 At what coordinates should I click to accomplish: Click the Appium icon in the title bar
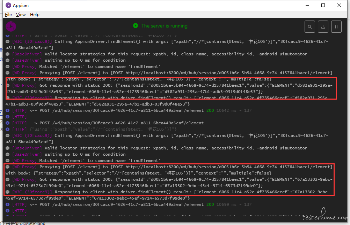(x=8, y=5)
